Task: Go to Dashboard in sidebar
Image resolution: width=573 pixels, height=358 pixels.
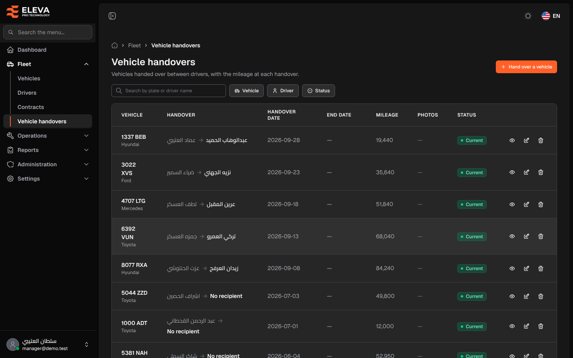Action: [48, 50]
